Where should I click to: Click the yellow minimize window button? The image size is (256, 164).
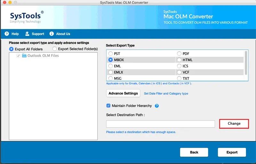[10, 3]
